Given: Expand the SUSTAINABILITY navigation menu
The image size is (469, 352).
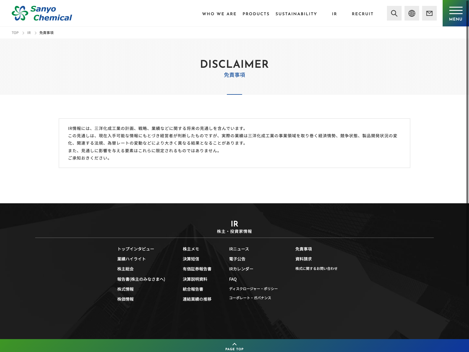Looking at the screenshot, I should point(296,14).
